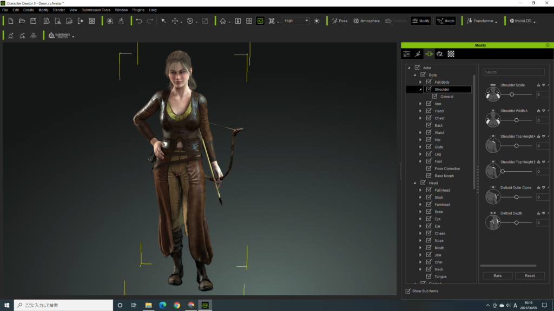Image resolution: width=554 pixels, height=311 pixels.
Task: Click the home view icon
Action: [223, 21]
